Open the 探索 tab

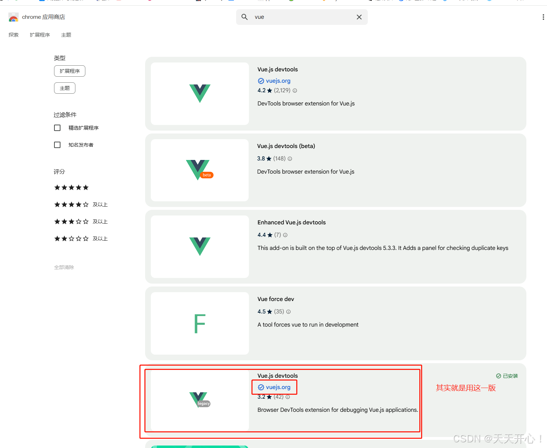point(14,35)
